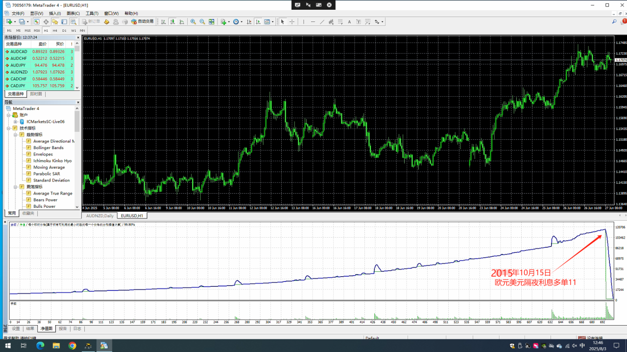Click the 新订单 new order button
The image size is (627, 352).
coord(91,22)
